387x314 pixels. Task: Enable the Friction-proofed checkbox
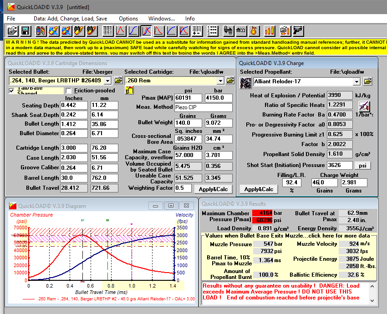click(x=69, y=91)
